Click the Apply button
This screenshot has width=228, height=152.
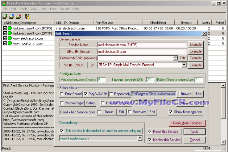(194, 132)
